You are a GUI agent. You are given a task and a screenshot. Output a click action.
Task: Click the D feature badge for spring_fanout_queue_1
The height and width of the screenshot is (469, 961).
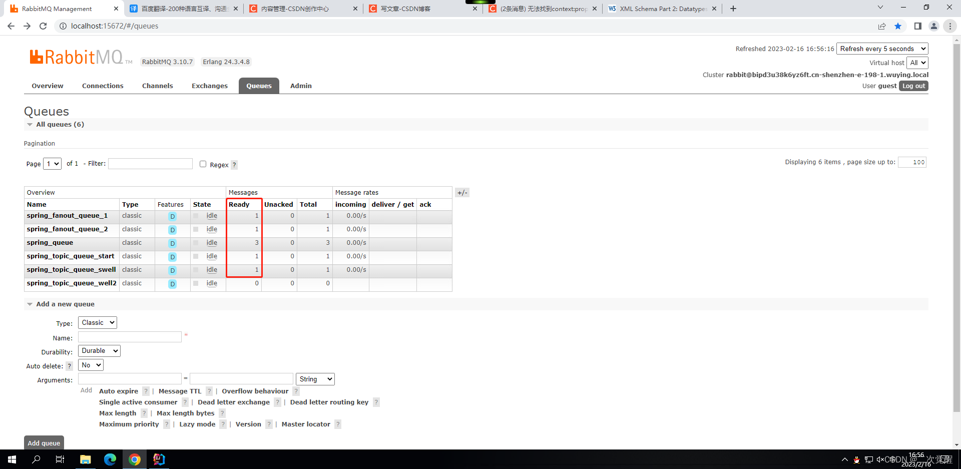(172, 216)
